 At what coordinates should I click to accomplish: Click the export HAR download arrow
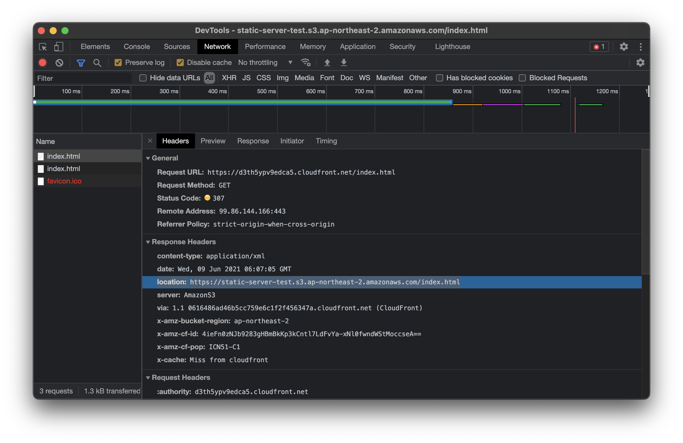pyautogui.click(x=344, y=63)
